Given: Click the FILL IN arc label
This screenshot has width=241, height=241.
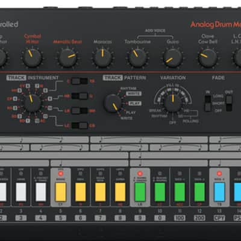Looking at the screenshot, I should click(x=172, y=86).
